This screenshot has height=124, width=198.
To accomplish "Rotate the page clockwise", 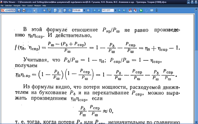I will tap(135, 11).
